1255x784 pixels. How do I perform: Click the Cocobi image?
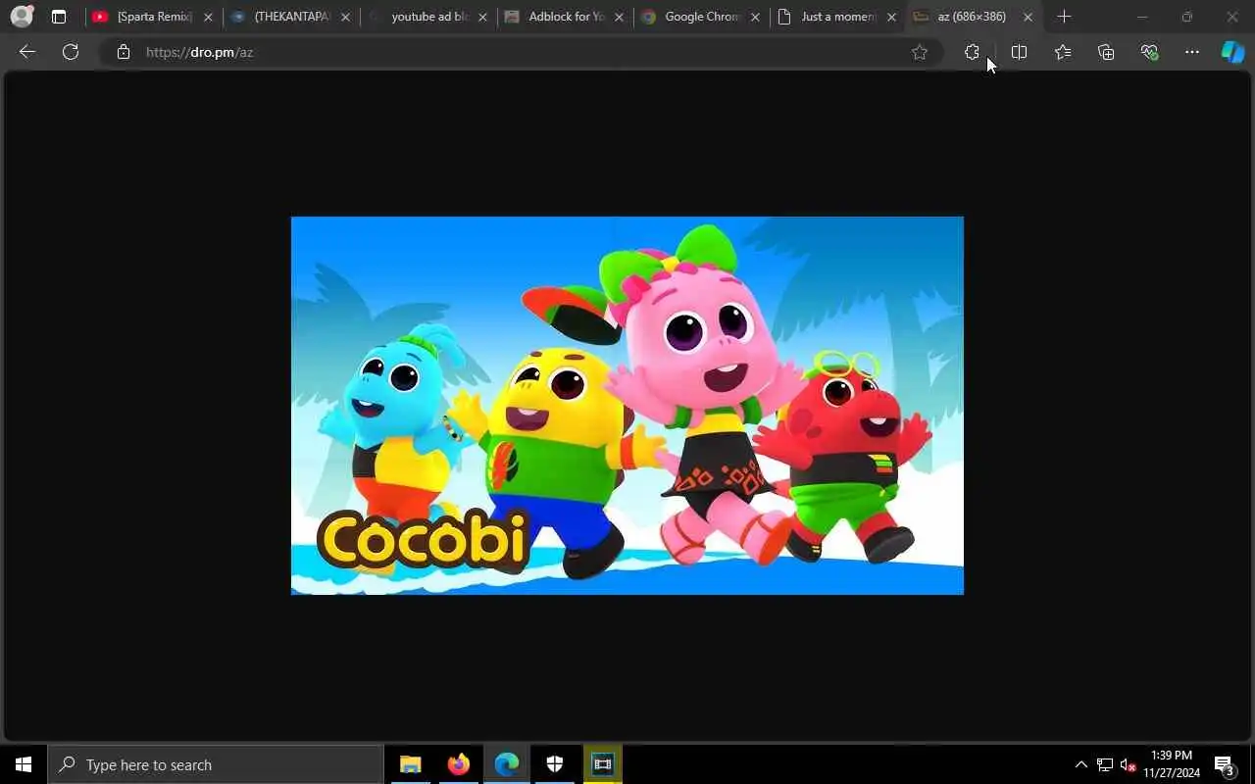pos(627,406)
